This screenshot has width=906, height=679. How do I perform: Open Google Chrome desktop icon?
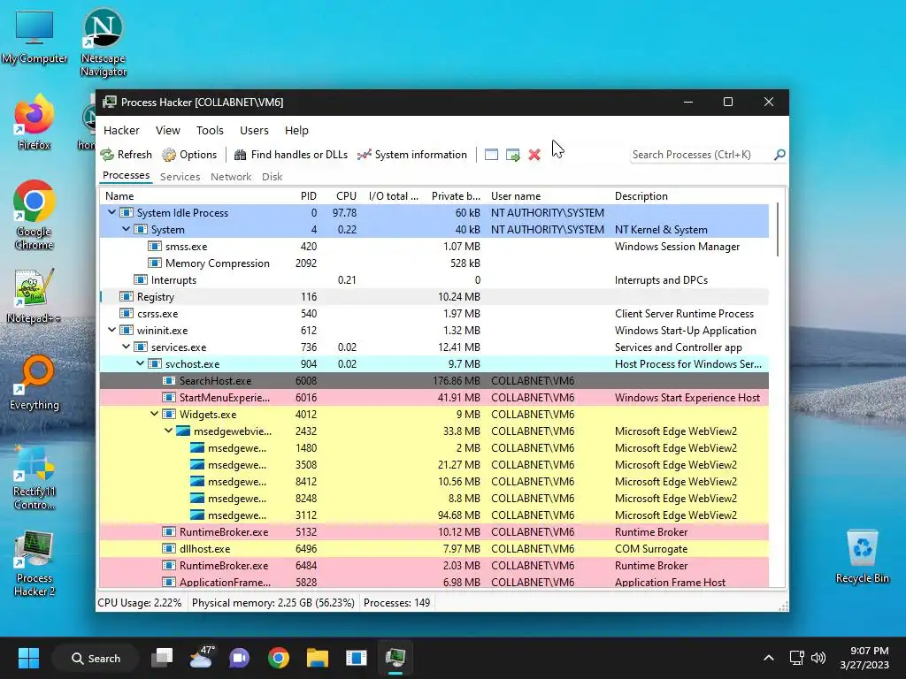[x=35, y=216]
